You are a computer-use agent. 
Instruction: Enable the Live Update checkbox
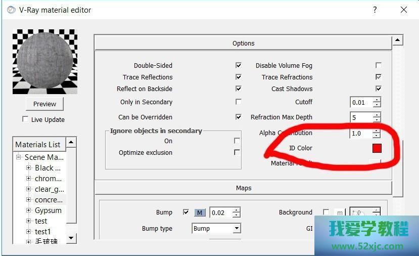[x=25, y=119]
